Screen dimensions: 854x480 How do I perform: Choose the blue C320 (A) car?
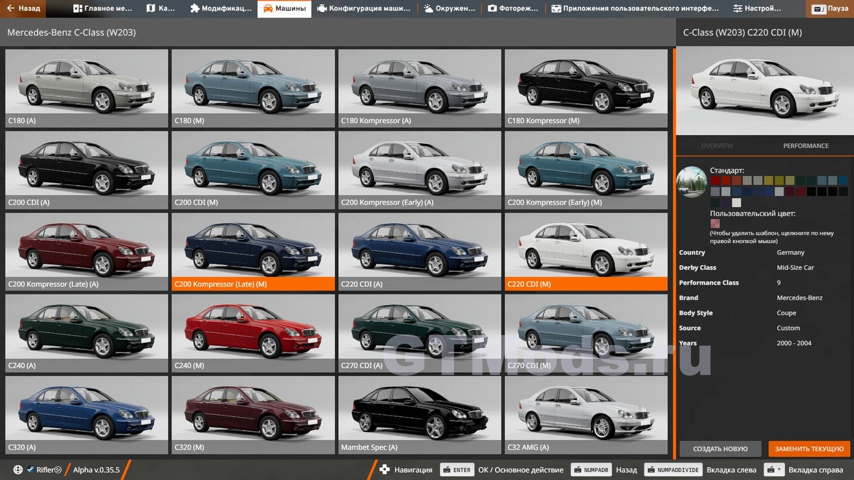pos(87,415)
